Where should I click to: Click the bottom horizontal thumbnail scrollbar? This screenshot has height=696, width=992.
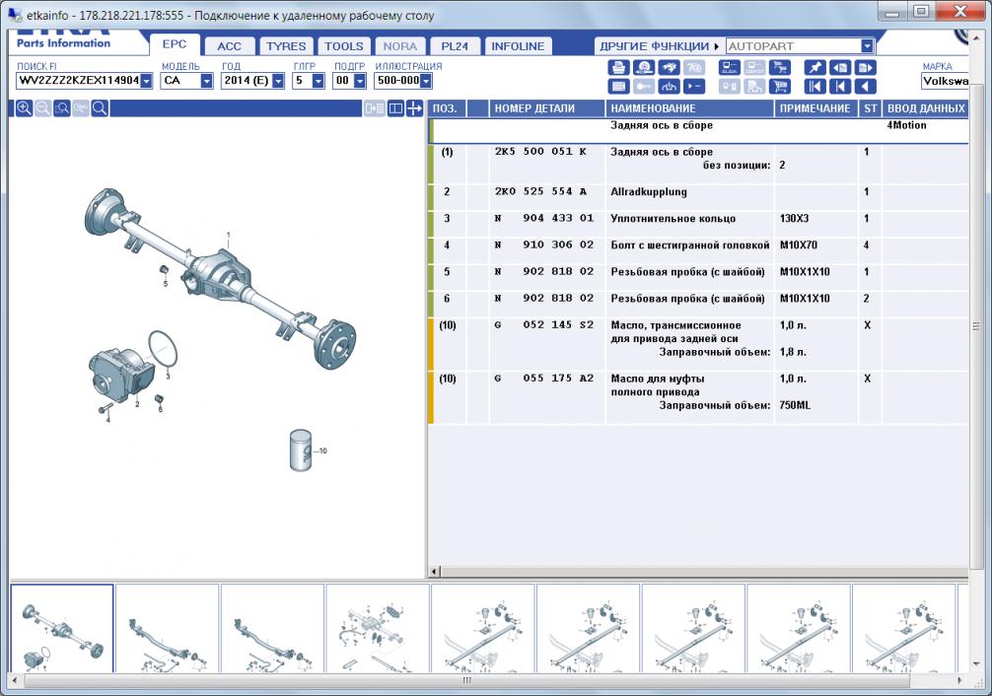click(x=466, y=681)
